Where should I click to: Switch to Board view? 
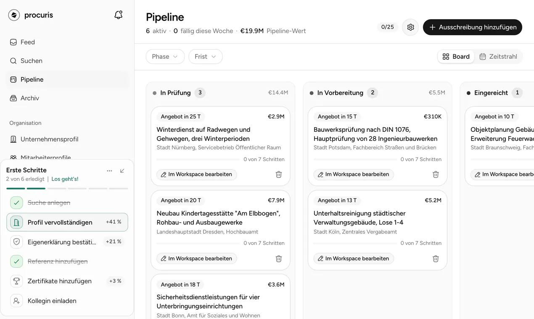(456, 57)
